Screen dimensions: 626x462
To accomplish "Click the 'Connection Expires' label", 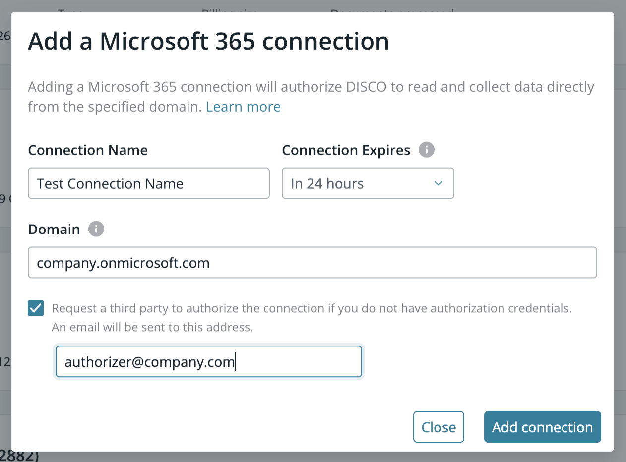I will click(x=346, y=150).
